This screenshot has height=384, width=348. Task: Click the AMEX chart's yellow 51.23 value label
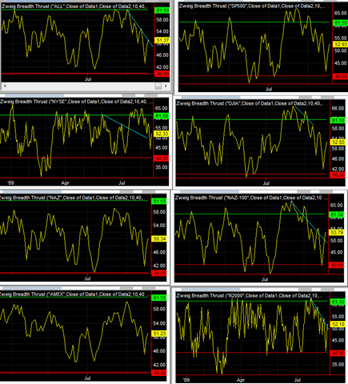click(x=159, y=334)
